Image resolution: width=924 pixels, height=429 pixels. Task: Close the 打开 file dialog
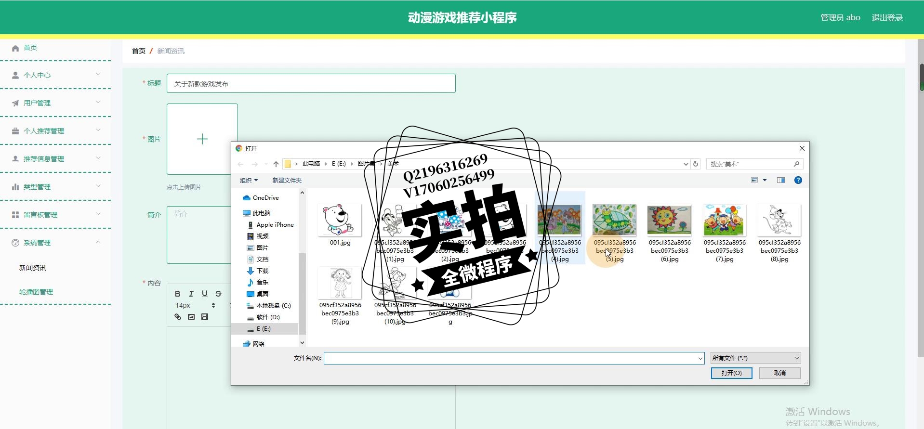802,148
